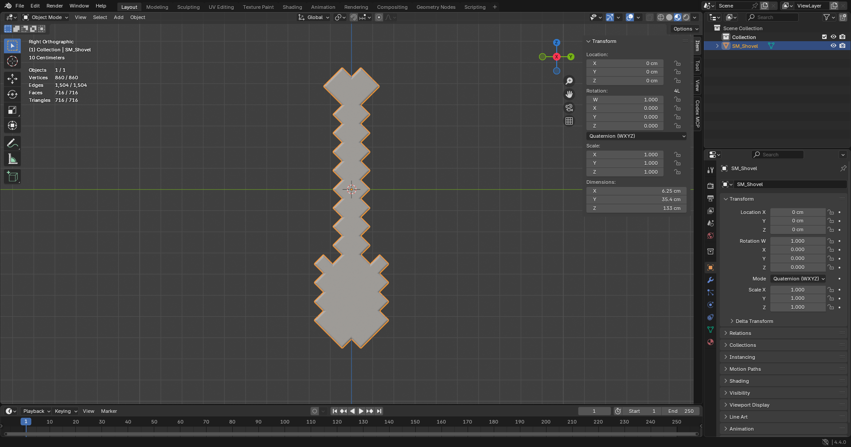Disable SM_Shovel in renders camera icon
The height and width of the screenshot is (447, 851).
click(843, 46)
